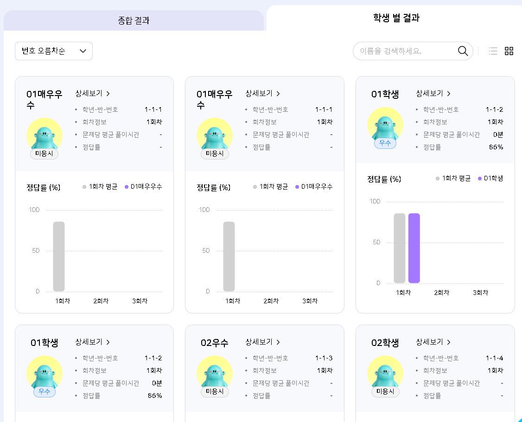Expand details via the 02우수 상세보기 chevron
Screen dimensions: 522x422
(278, 342)
